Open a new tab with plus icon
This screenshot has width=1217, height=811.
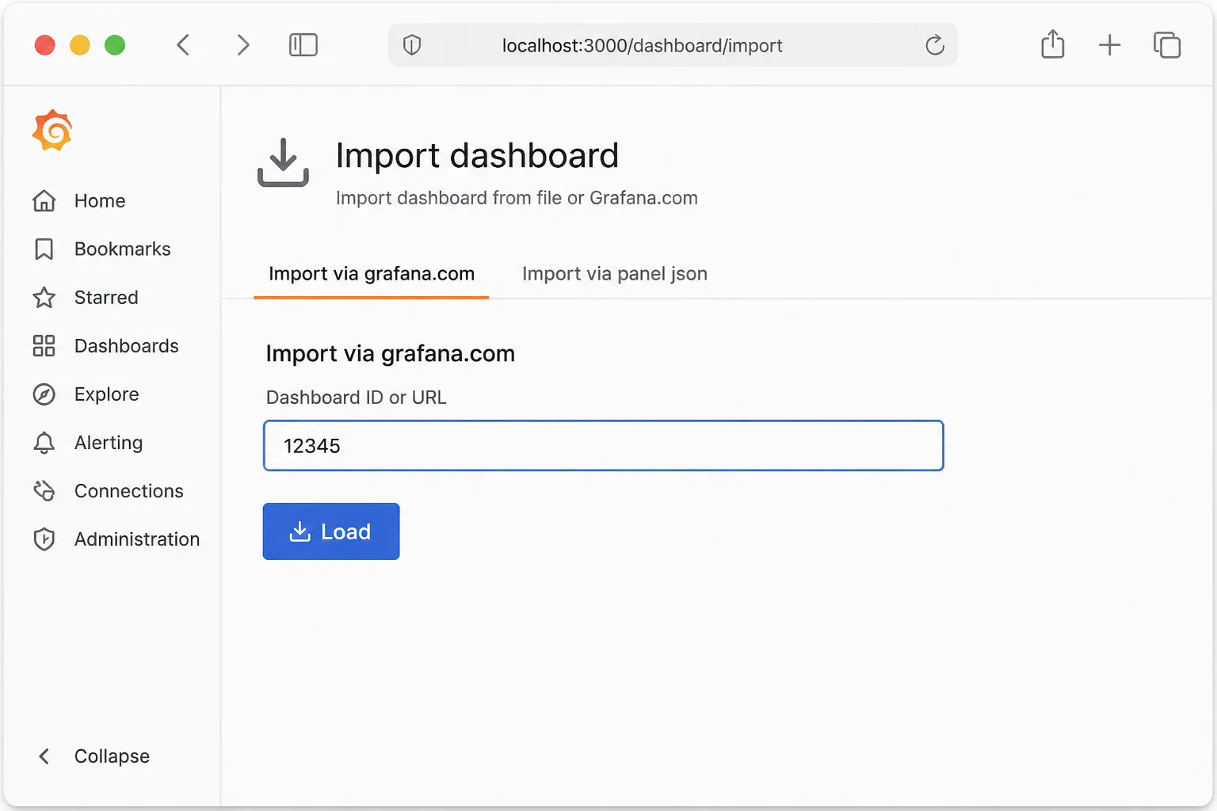(x=1110, y=45)
